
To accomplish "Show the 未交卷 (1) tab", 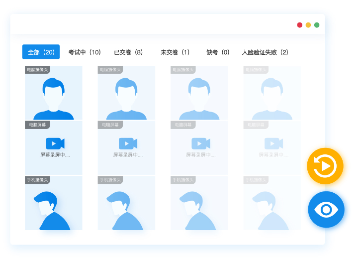I will click(175, 52).
